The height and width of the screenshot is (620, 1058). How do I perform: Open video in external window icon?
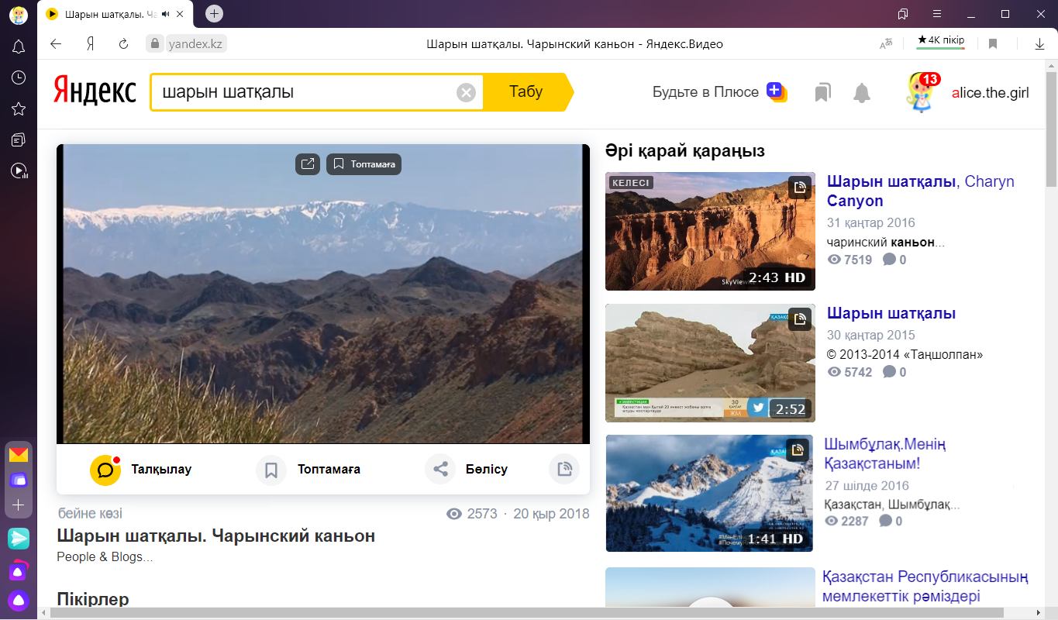tap(308, 164)
